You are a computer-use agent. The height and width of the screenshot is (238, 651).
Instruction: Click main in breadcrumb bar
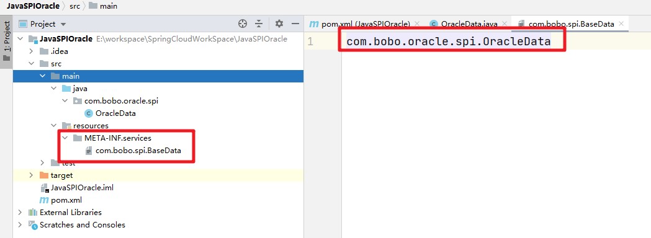pos(104,6)
